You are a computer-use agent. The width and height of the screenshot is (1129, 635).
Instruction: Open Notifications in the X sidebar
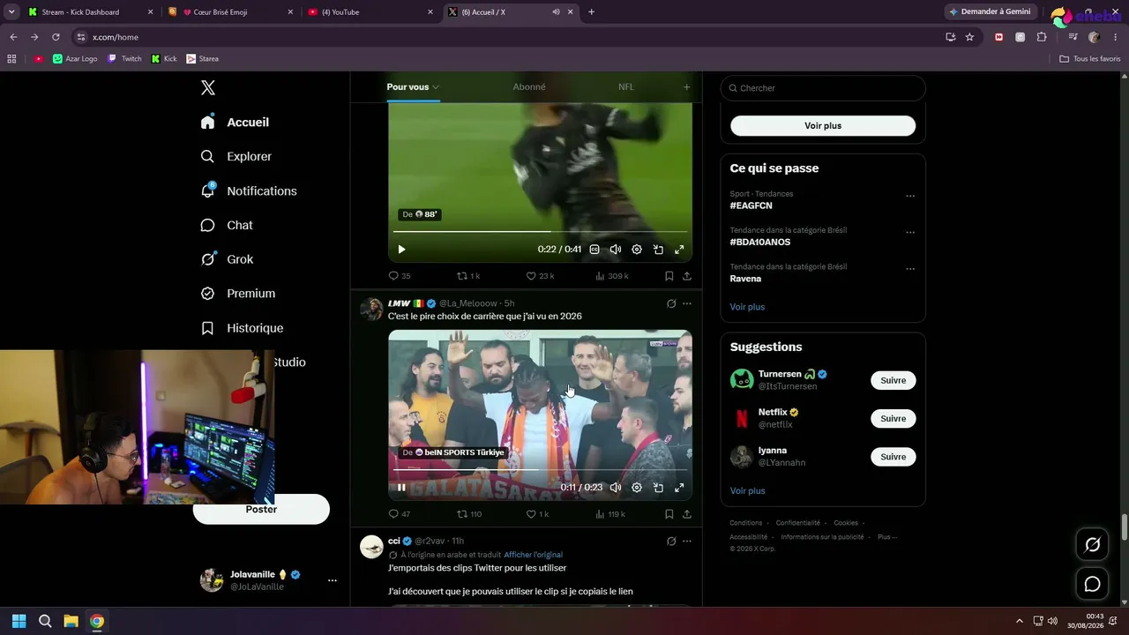click(x=249, y=190)
